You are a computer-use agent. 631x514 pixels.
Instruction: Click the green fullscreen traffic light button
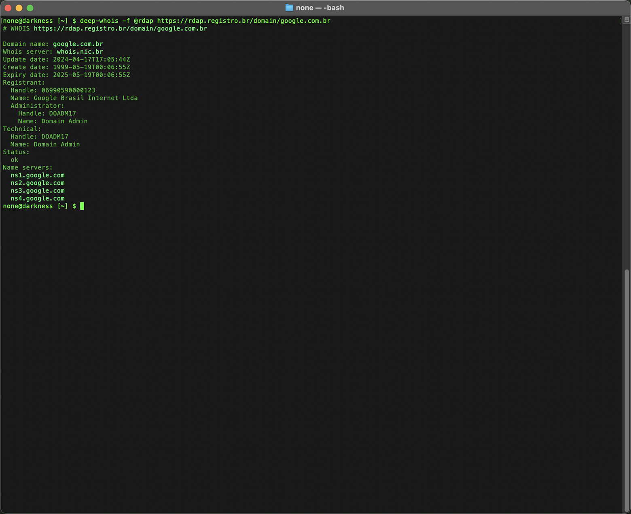30,8
